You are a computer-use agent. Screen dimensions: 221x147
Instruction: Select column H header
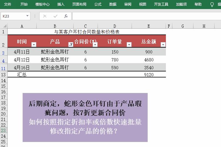click(204, 26)
